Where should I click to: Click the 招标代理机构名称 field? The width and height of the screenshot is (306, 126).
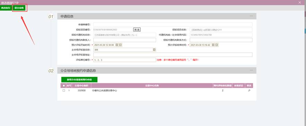[125, 35]
